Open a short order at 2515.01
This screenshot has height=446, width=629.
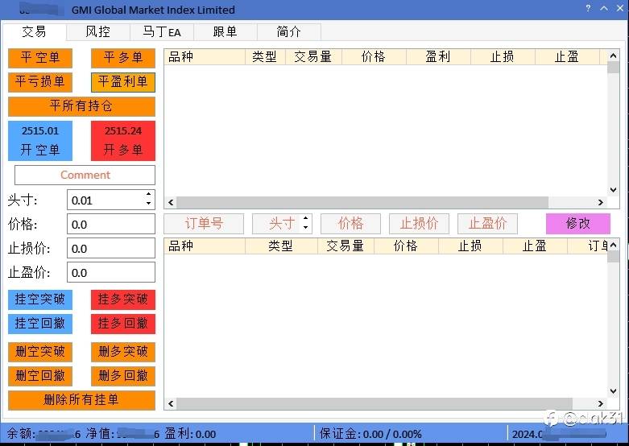pos(40,141)
